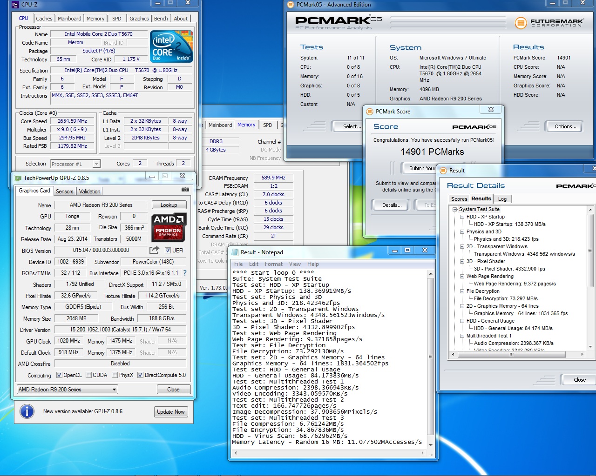Click the Result tree scroll down arrow
The height and width of the screenshot is (476, 596).
590,347
